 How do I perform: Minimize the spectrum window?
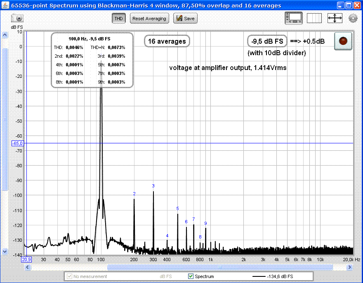340,5
